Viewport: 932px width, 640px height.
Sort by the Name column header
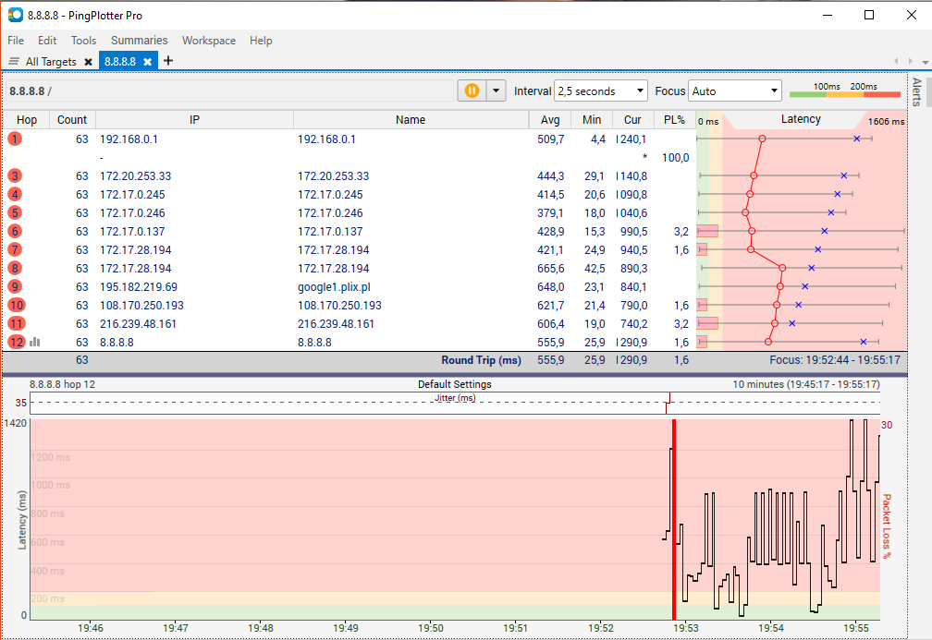(411, 119)
